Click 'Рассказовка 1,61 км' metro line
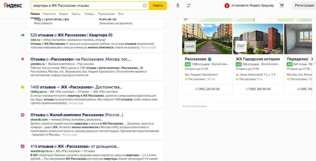Viewport: 316px width, 161px height. point(200,79)
